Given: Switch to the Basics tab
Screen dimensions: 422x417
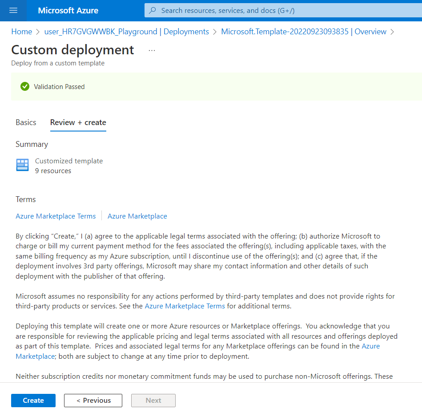Looking at the screenshot, I should [x=26, y=122].
